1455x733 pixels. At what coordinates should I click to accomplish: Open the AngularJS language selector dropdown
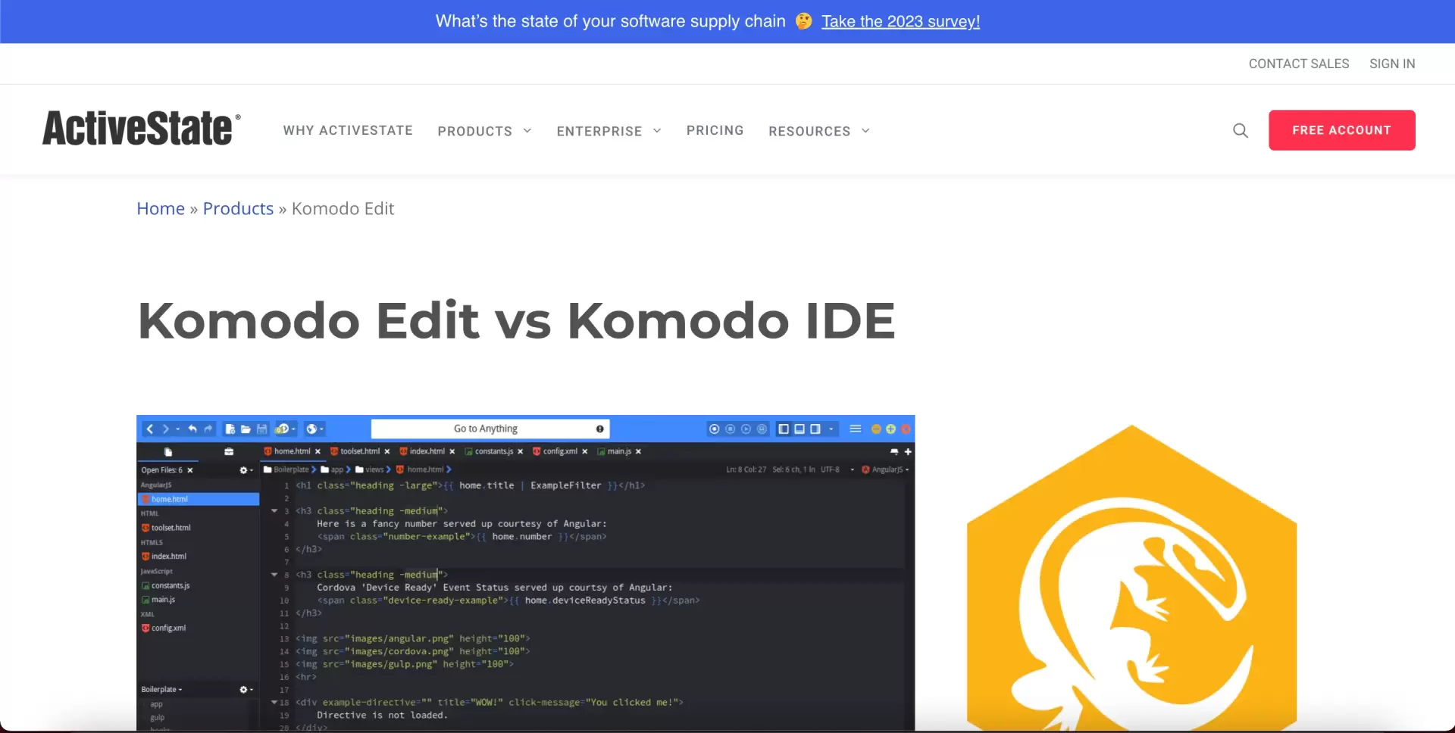[885, 469]
